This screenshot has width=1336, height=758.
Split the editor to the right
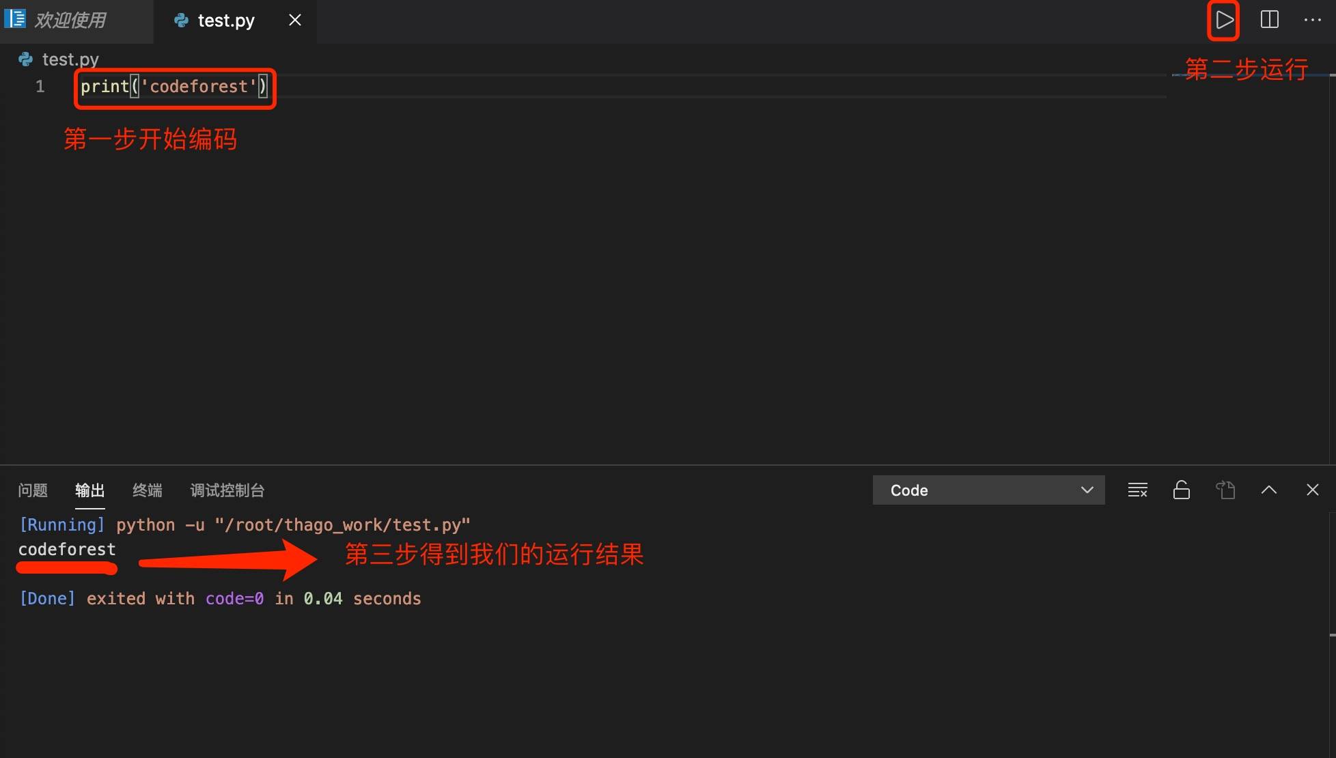(1269, 20)
